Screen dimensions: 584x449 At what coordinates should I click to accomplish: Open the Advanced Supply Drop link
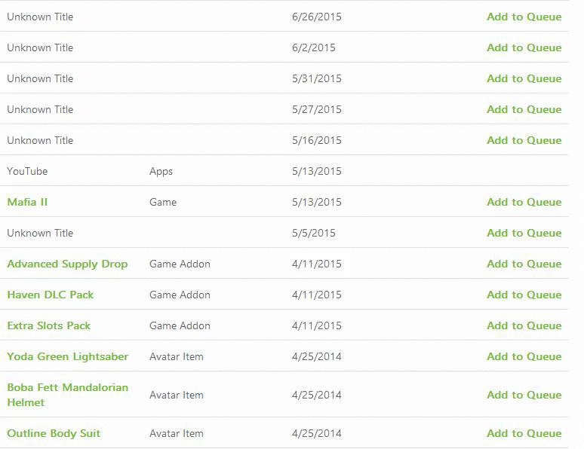point(67,264)
